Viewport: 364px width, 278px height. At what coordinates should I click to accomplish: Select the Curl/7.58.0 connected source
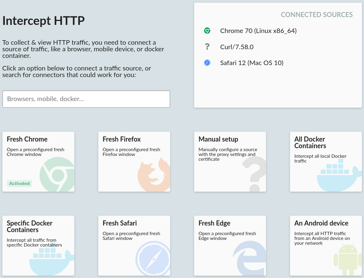click(x=237, y=47)
